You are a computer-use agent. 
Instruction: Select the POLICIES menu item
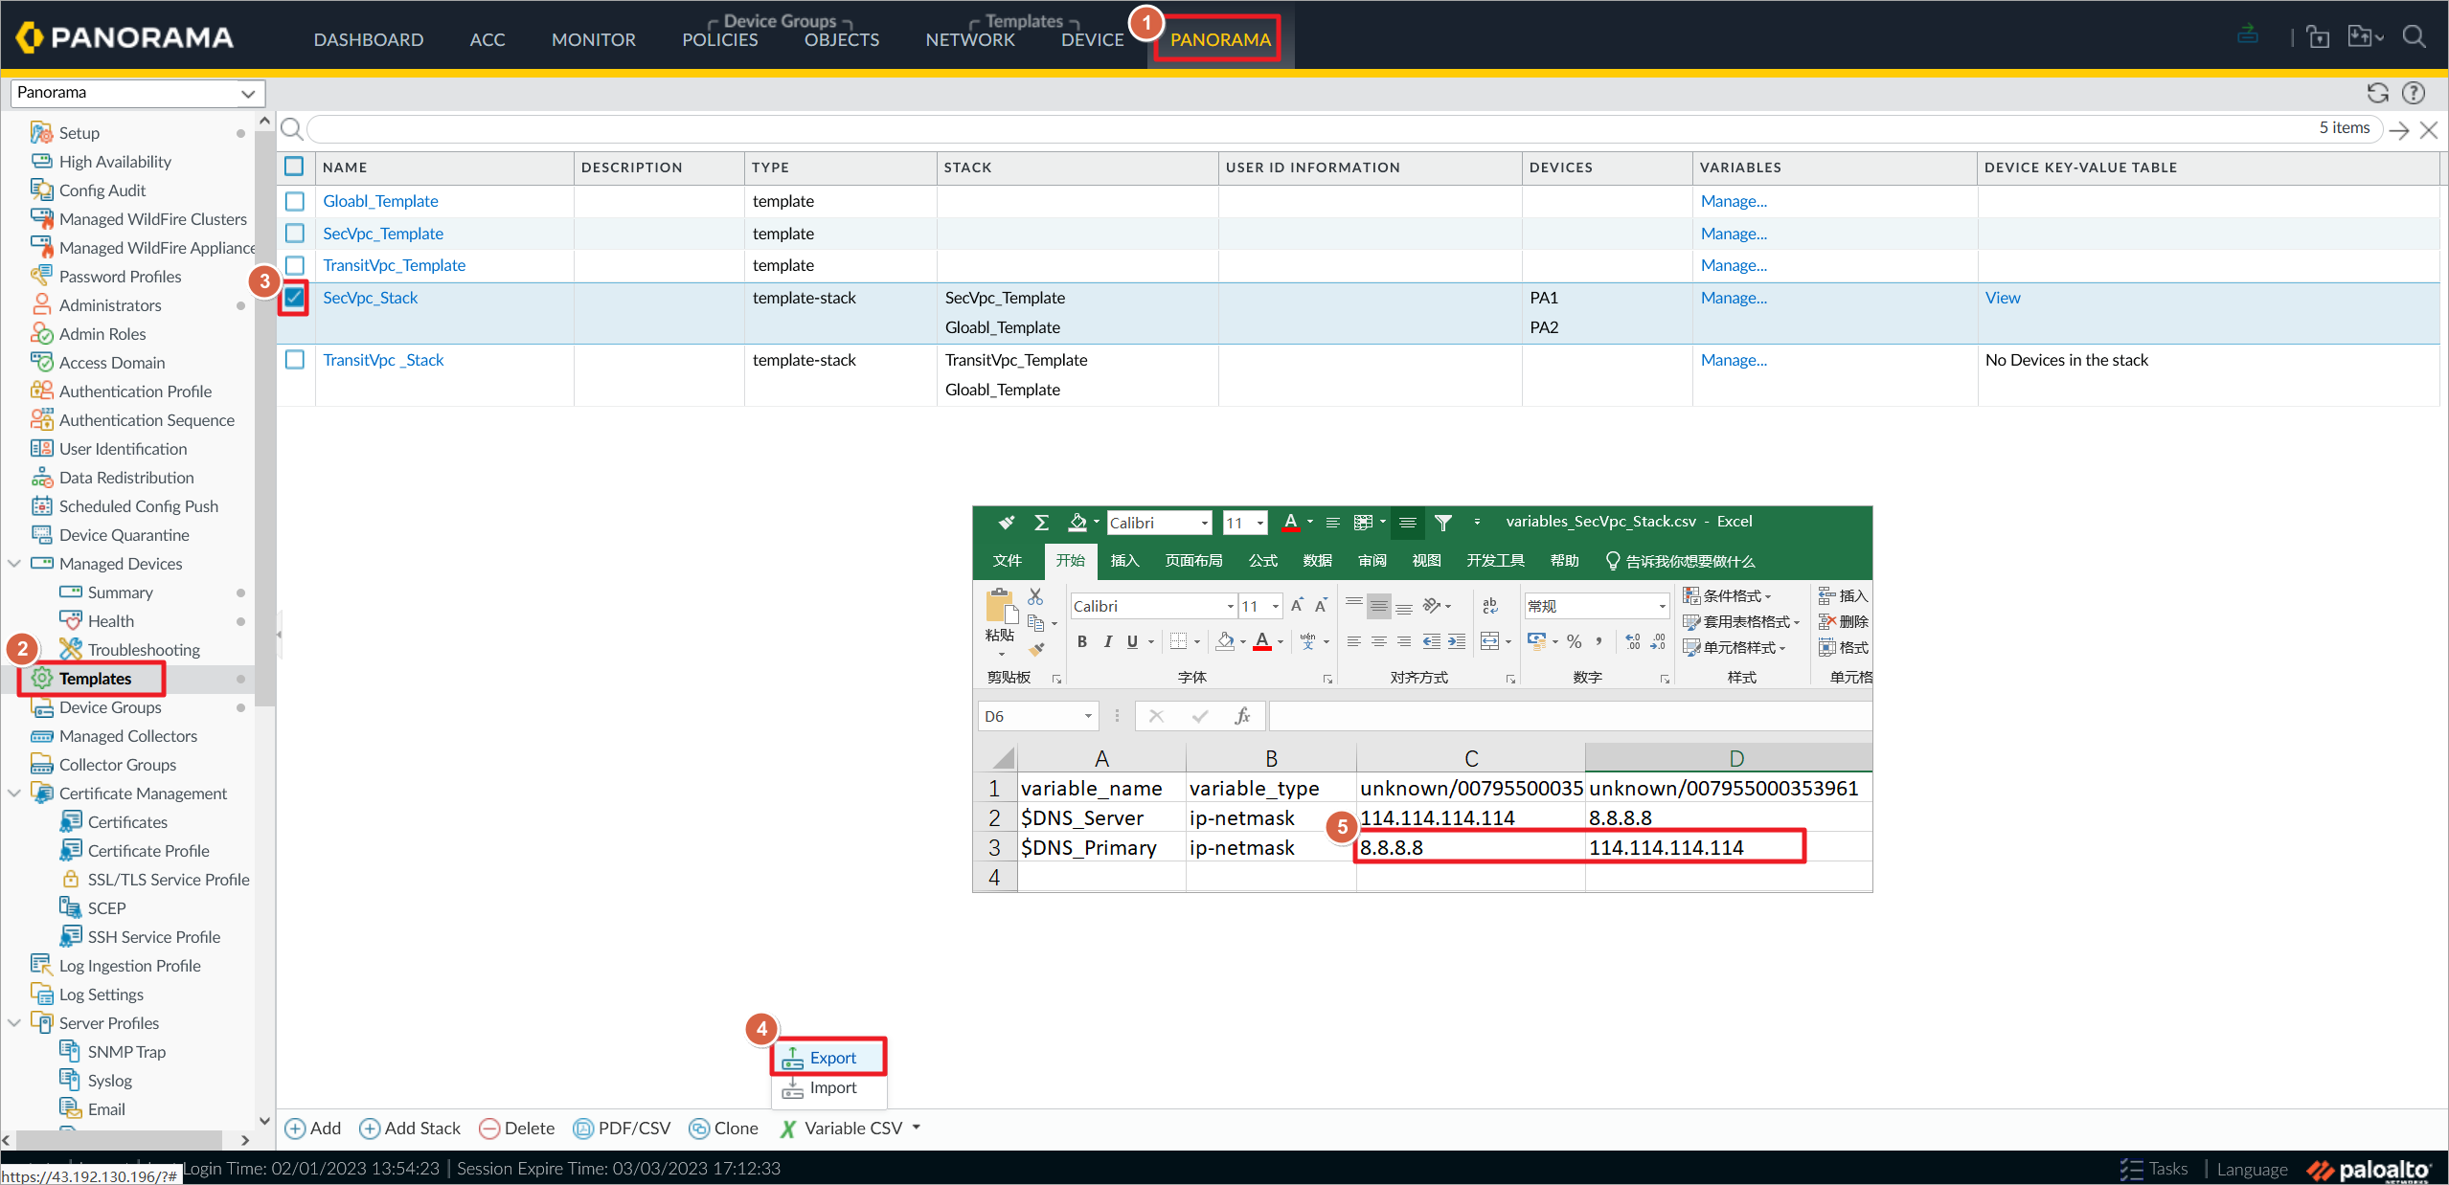coord(720,39)
